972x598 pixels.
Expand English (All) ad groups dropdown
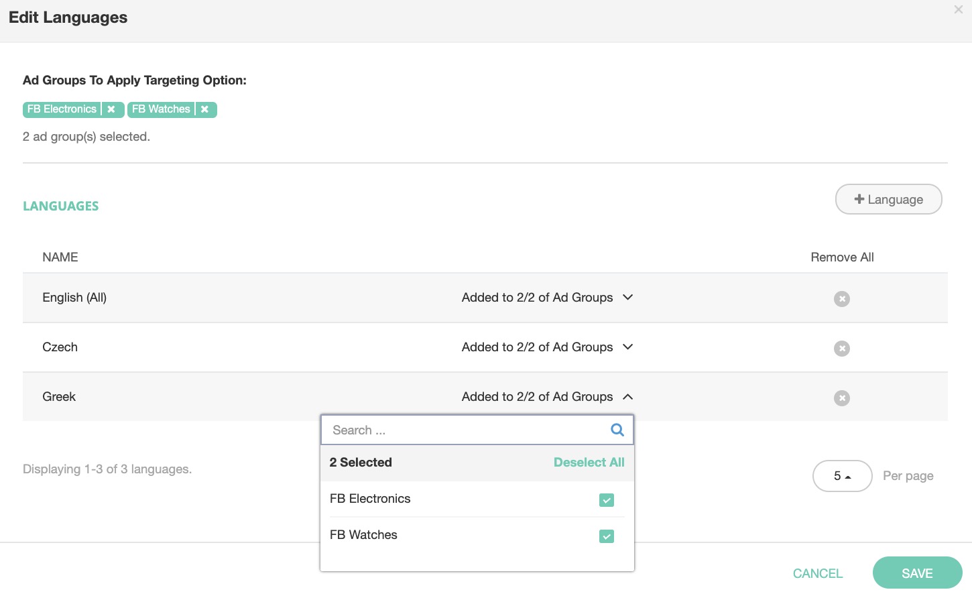click(x=627, y=298)
